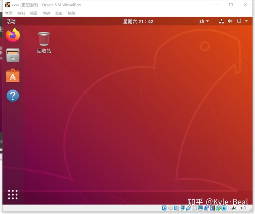Click the 活动 activities button

11,22
